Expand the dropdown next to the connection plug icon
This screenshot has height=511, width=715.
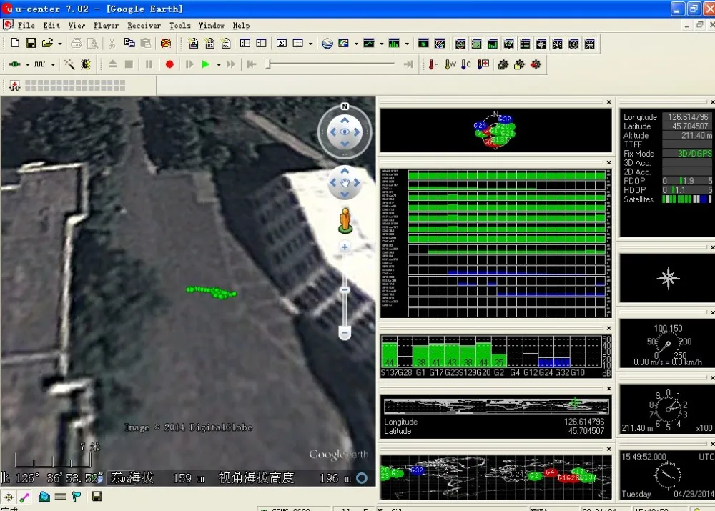click(27, 65)
